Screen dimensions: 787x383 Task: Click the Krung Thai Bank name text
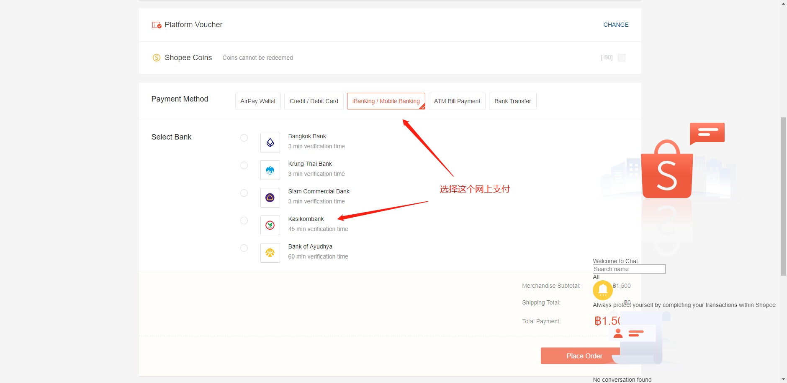pos(310,164)
